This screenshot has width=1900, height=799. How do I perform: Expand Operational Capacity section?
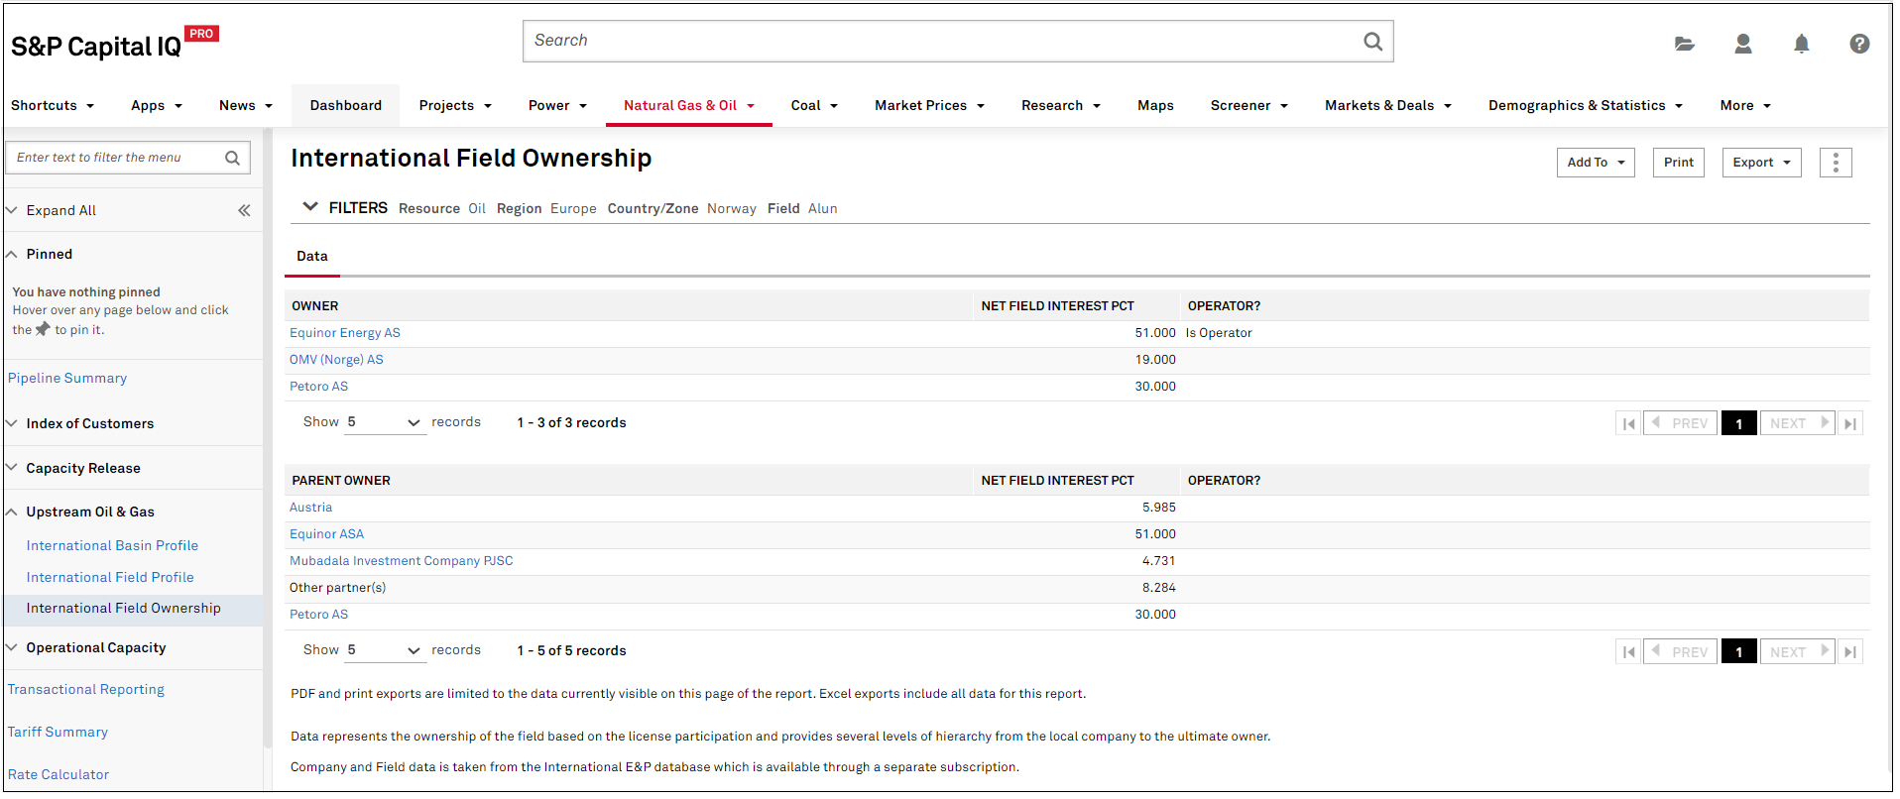[x=12, y=647]
